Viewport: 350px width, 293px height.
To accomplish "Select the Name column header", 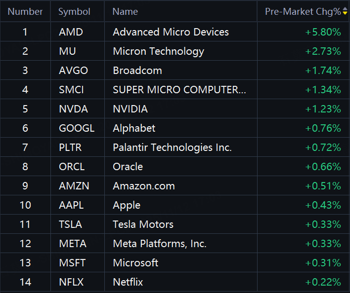I will pos(125,11).
